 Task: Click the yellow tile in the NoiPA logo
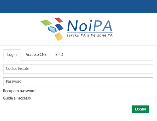[59, 36]
